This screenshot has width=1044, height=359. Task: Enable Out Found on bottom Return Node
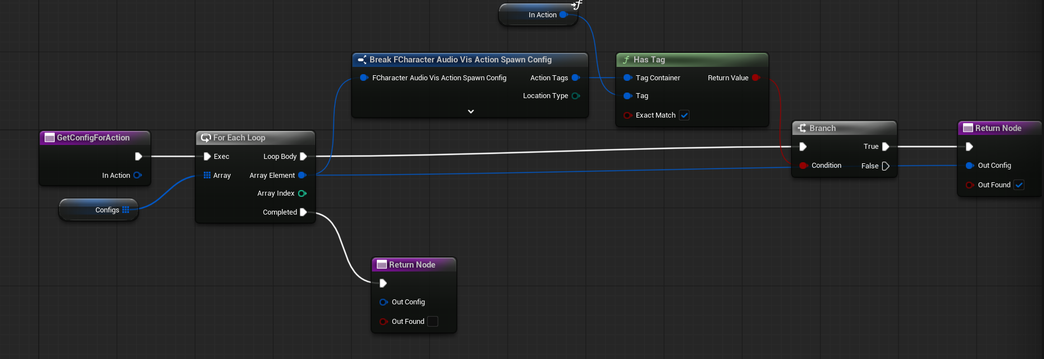[x=433, y=322]
